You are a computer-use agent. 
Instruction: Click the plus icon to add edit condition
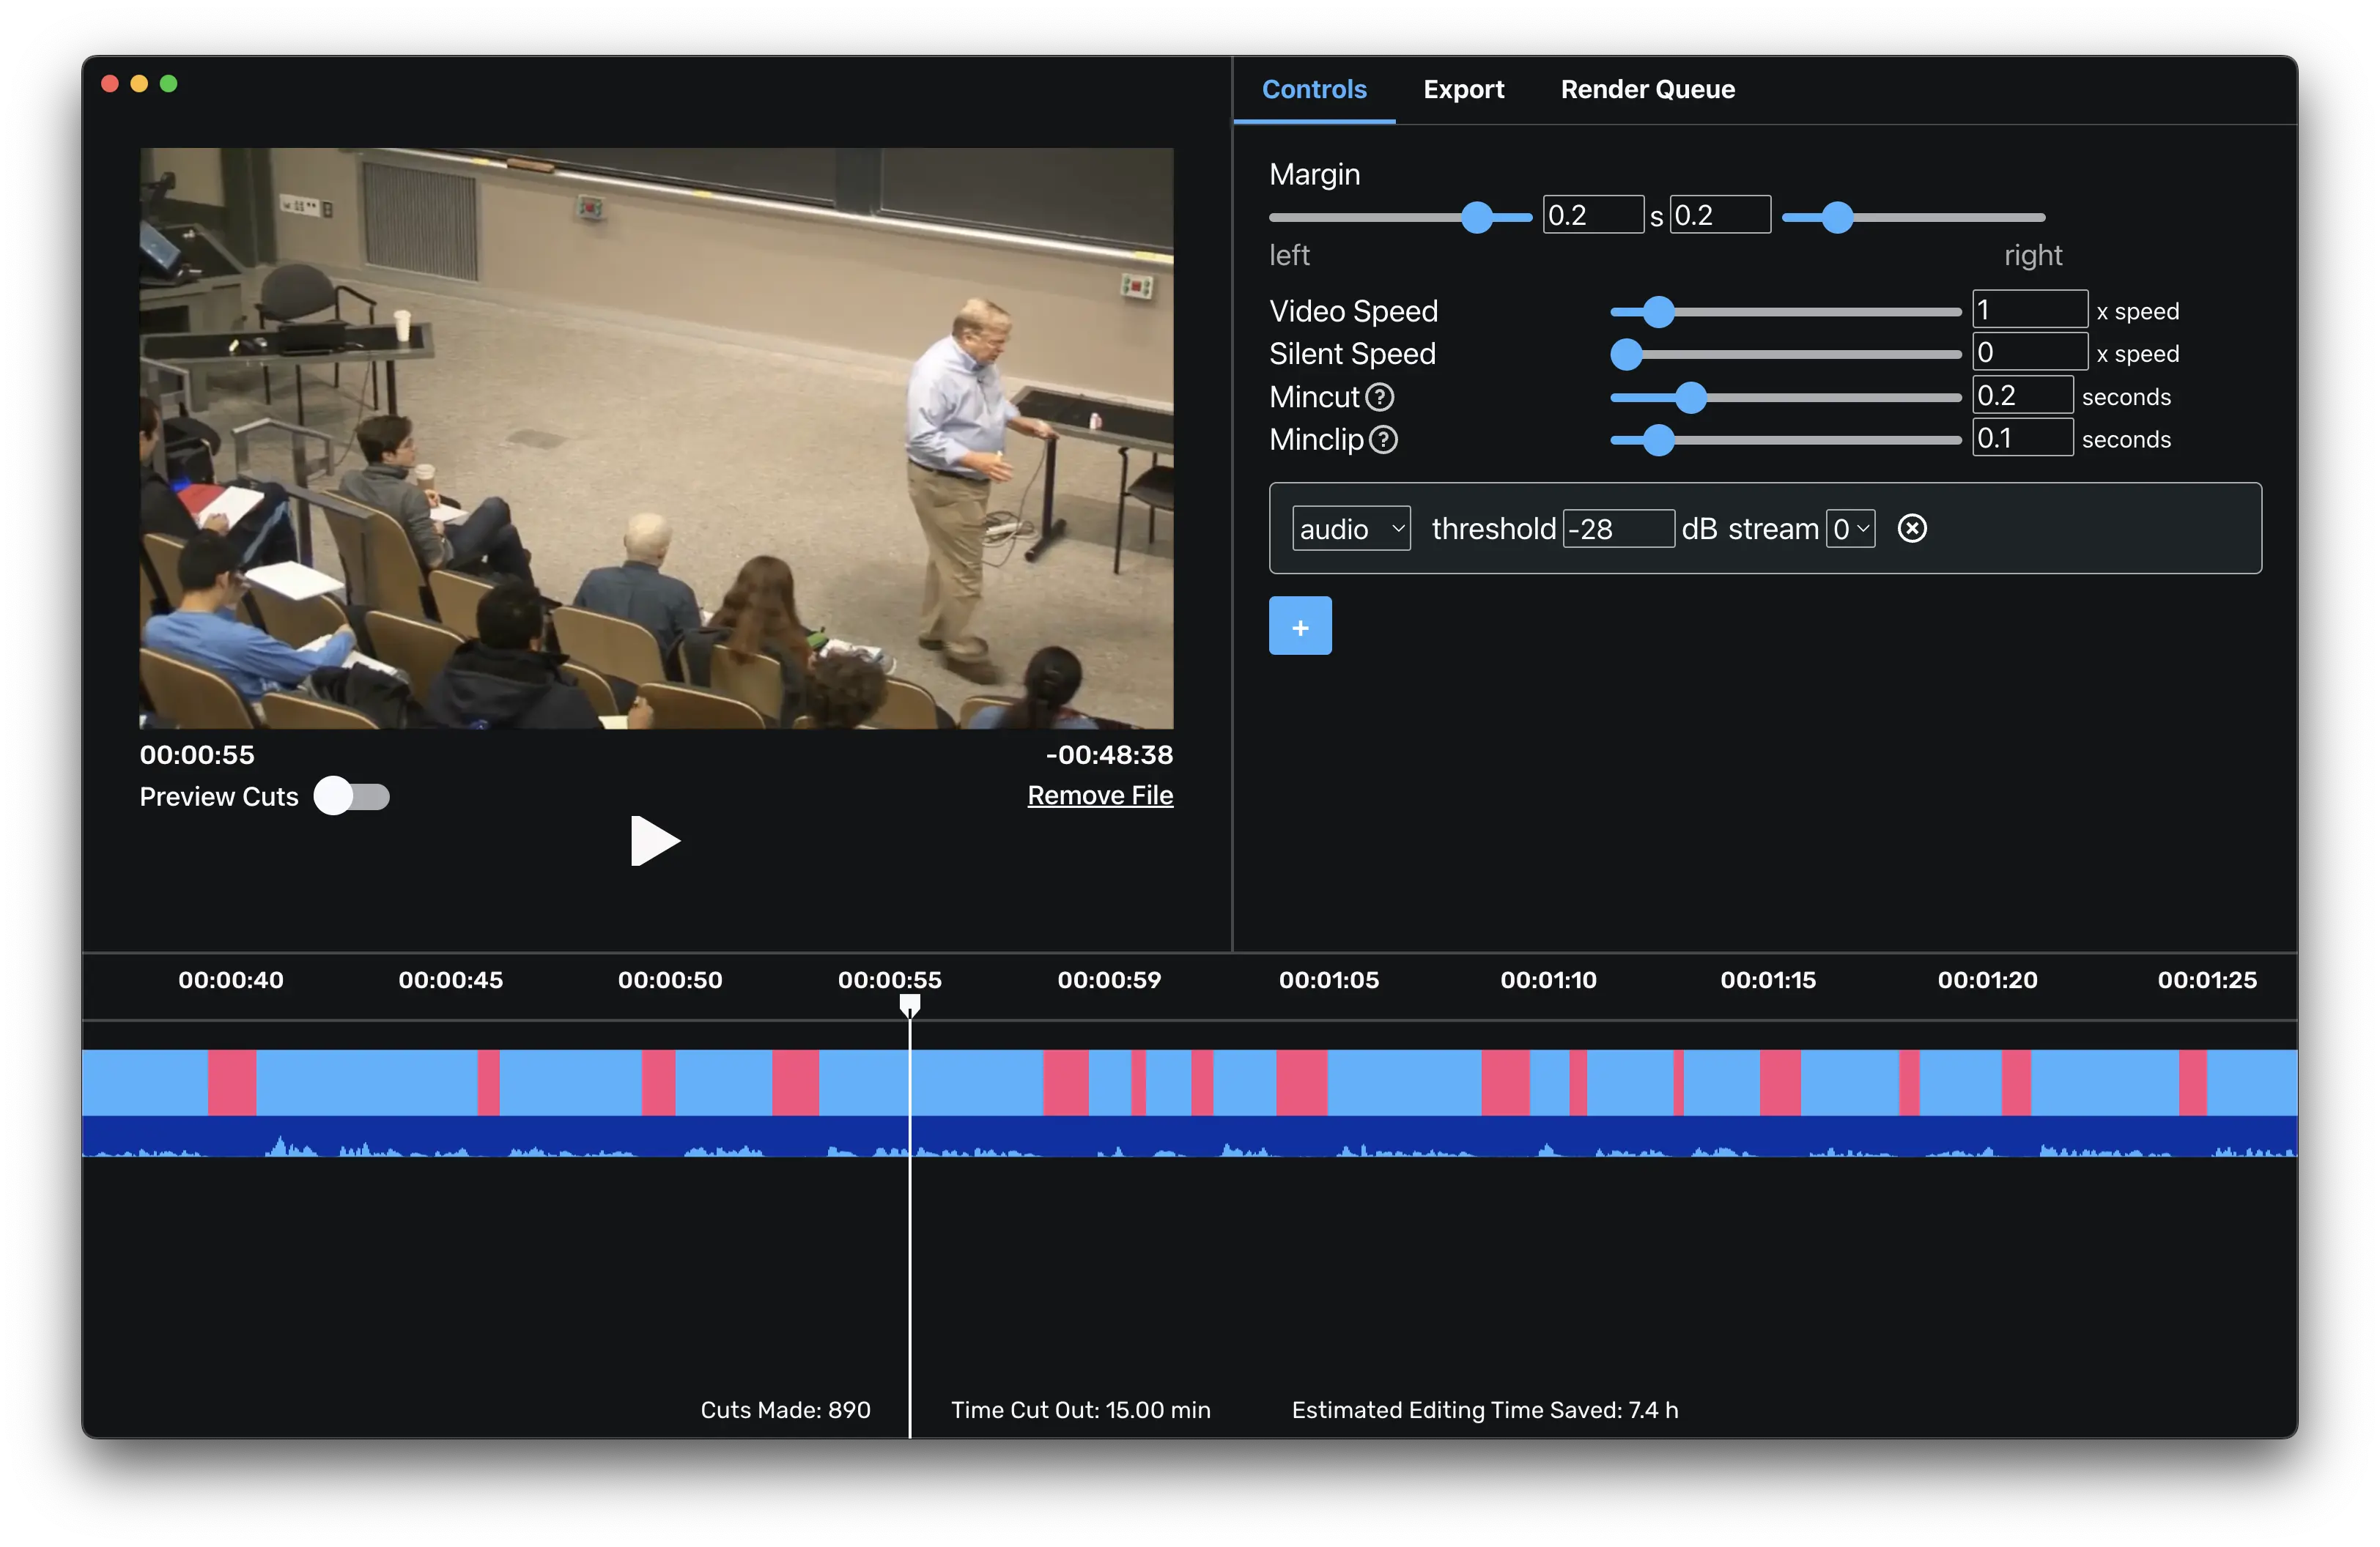[x=1301, y=626]
